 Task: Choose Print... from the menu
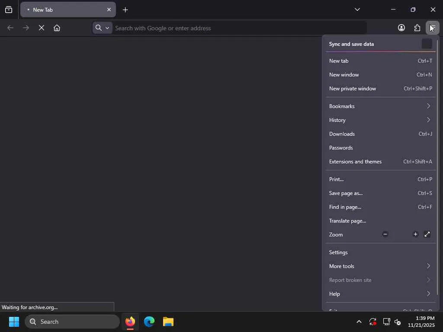tap(380, 179)
